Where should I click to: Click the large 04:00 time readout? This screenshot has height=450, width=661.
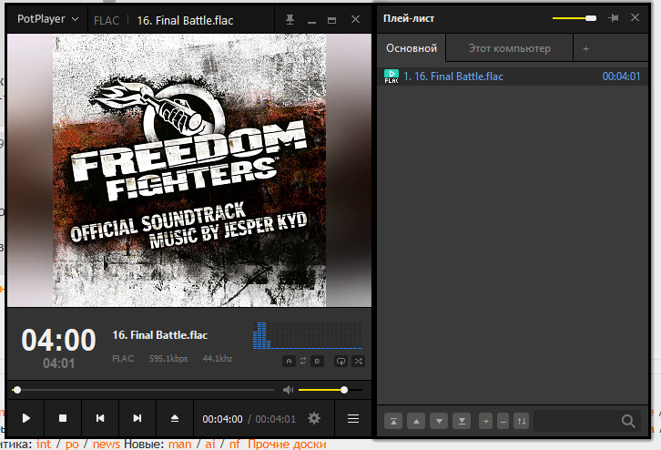point(58,340)
